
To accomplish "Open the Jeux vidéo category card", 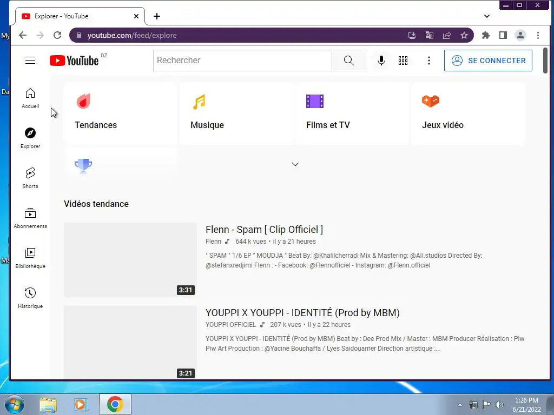I will click(x=468, y=113).
